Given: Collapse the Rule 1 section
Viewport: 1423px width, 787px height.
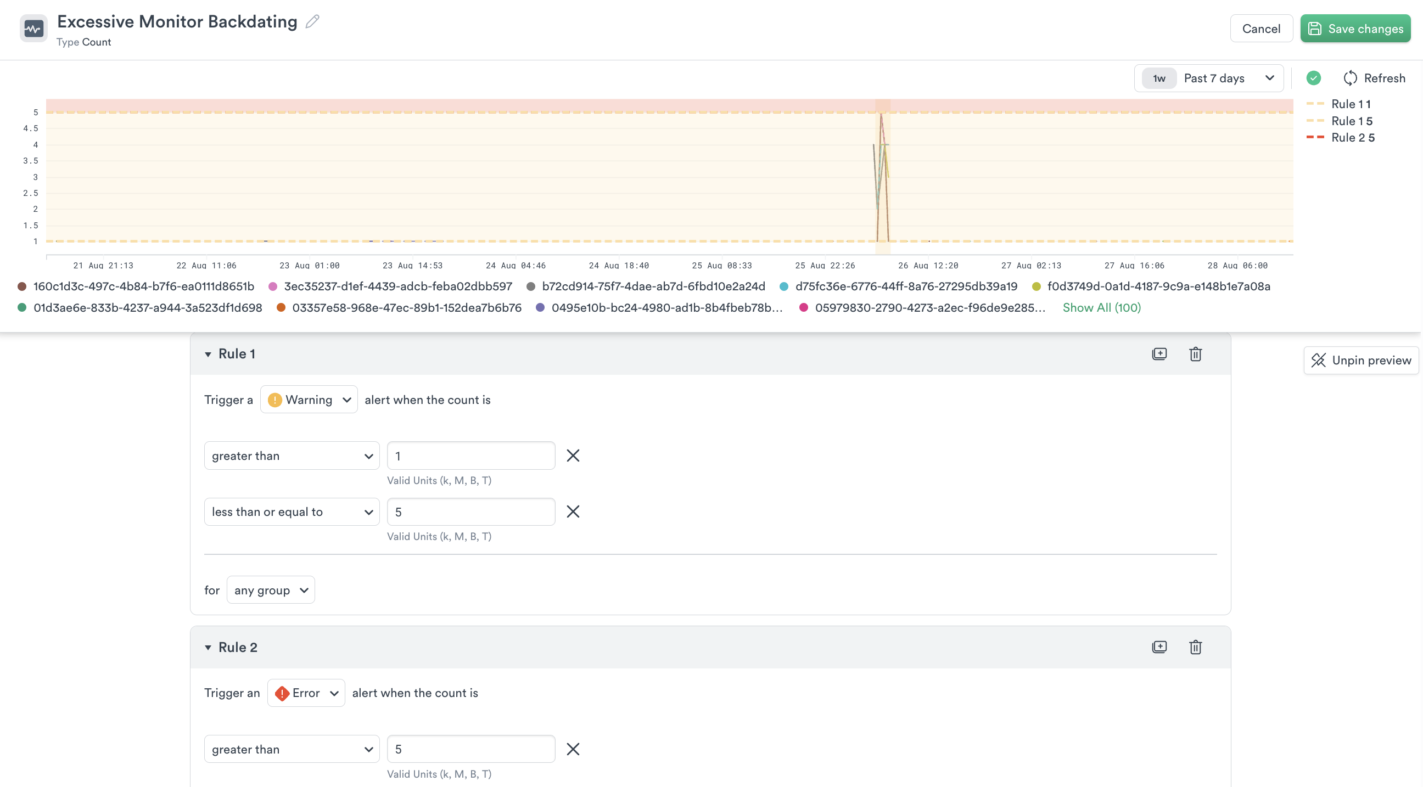Looking at the screenshot, I should point(208,354).
